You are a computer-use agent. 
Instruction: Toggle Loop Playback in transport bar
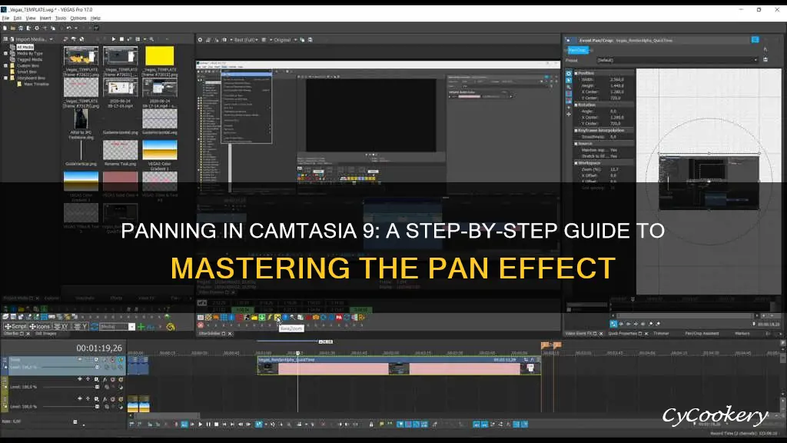(x=184, y=425)
